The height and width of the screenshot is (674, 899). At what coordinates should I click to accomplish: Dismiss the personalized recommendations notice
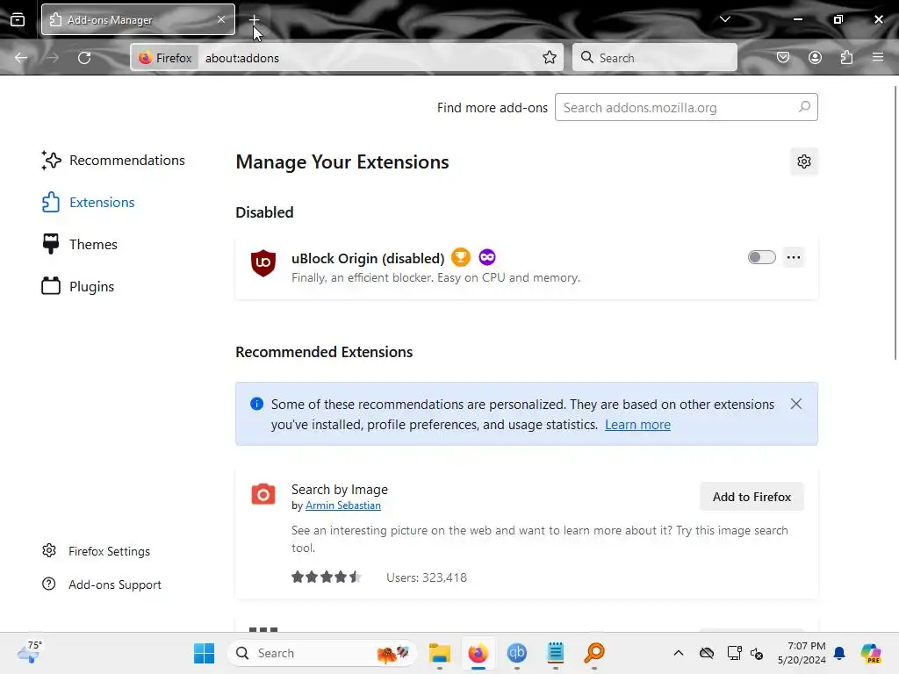(795, 404)
